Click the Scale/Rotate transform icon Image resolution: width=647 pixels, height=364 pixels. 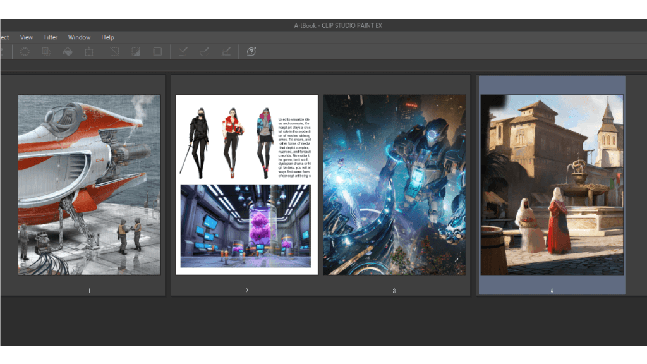[x=89, y=52]
